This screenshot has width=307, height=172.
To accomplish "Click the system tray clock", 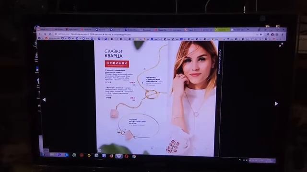I will point(269,161).
